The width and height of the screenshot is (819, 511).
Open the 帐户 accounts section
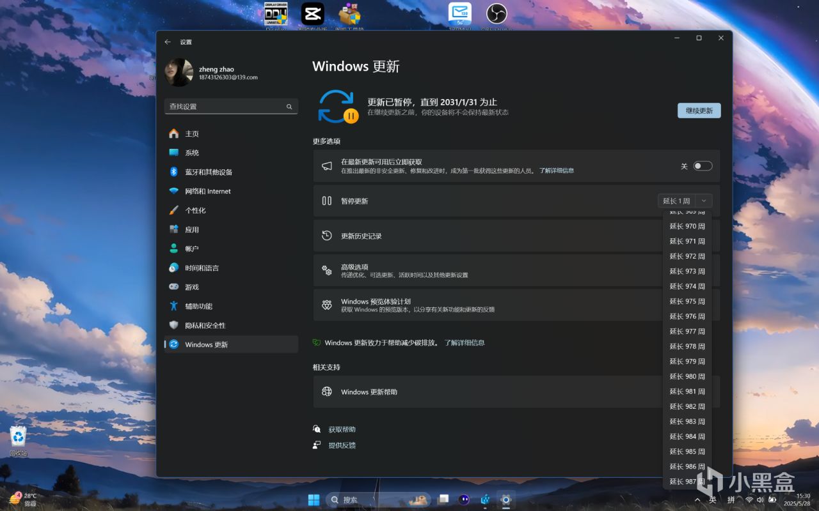click(231, 248)
